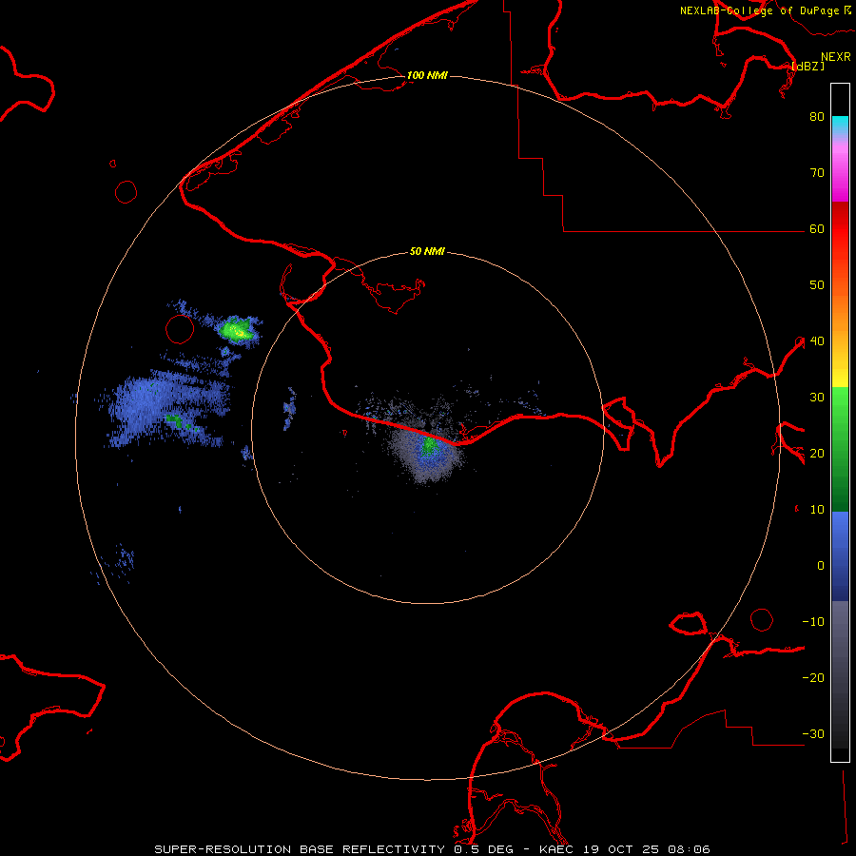Click the 0.5 DEG elevation text
Image resolution: width=856 pixels, height=856 pixels.
[x=484, y=849]
